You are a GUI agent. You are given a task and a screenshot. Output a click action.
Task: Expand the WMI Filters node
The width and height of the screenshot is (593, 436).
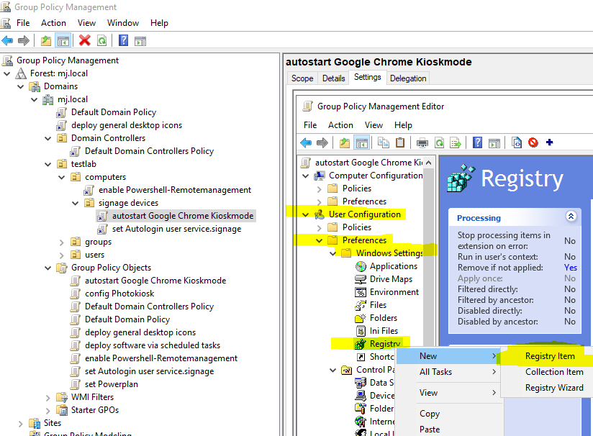(x=48, y=398)
